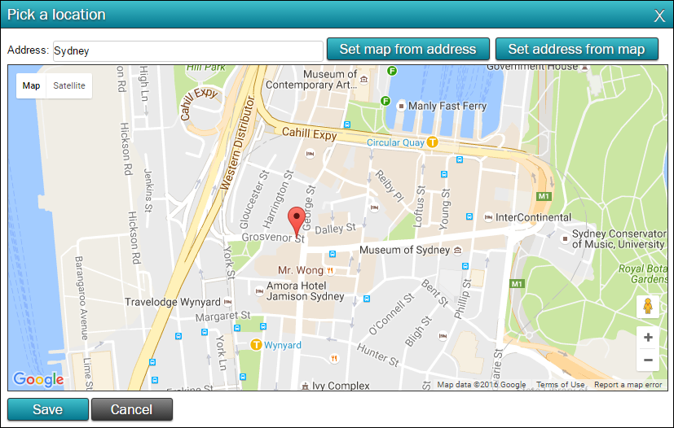The image size is (674, 428).
Task: Click the Ivy Complex marker icon
Action: coord(305,386)
